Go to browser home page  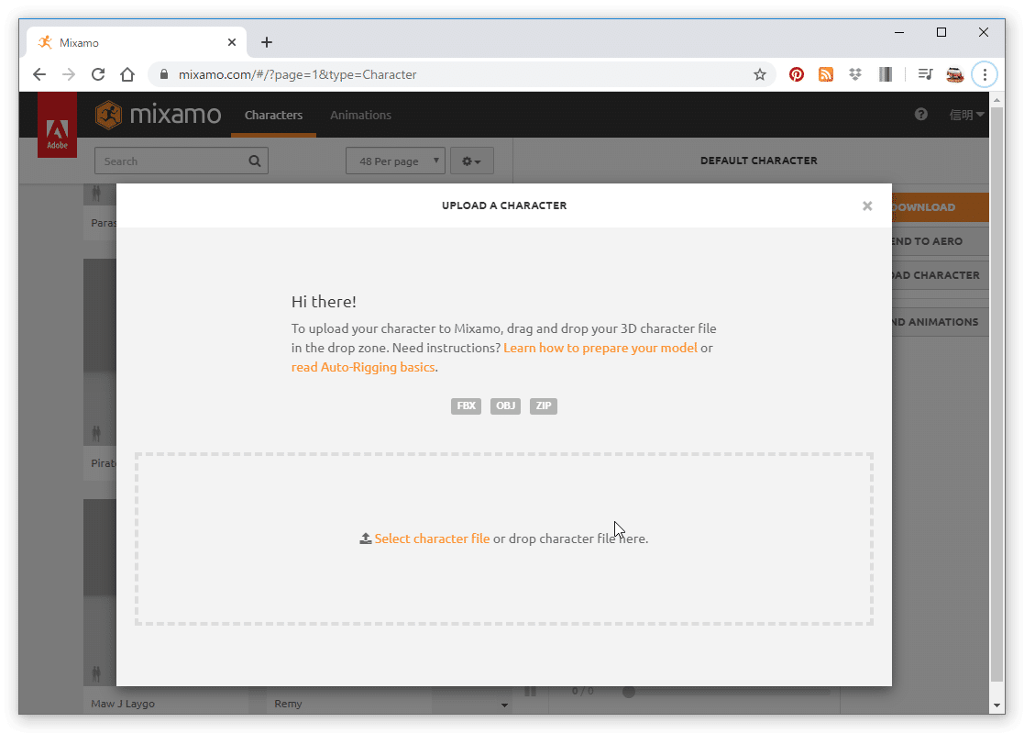[127, 74]
